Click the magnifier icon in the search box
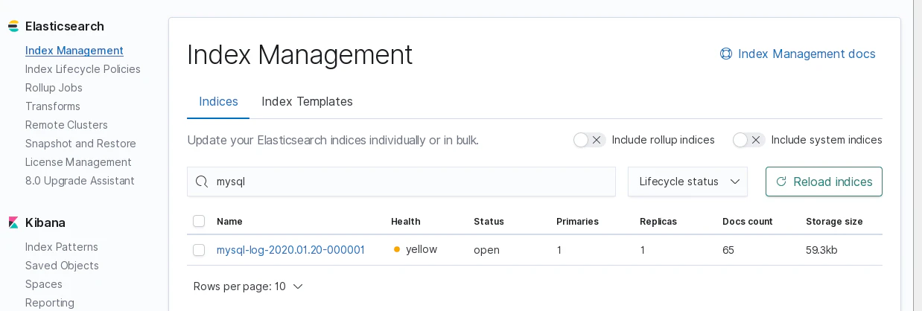Image resolution: width=922 pixels, height=311 pixels. click(x=201, y=182)
